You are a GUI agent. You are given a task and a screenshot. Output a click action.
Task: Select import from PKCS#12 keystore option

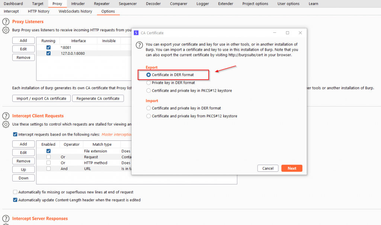148,116
